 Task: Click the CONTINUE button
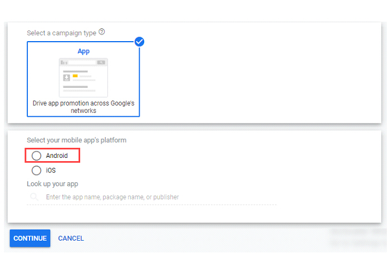[30, 238]
